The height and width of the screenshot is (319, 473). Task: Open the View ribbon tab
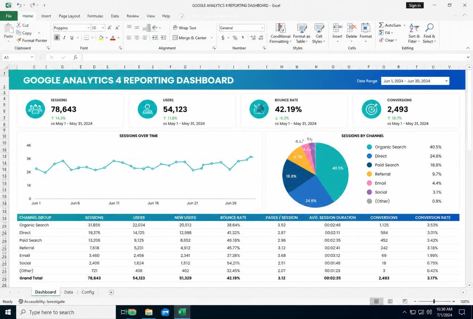click(151, 16)
